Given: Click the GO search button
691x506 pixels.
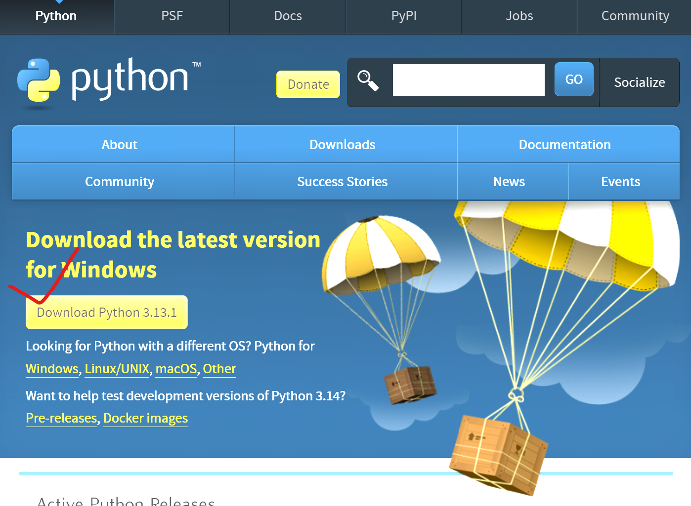Looking at the screenshot, I should click(x=574, y=79).
